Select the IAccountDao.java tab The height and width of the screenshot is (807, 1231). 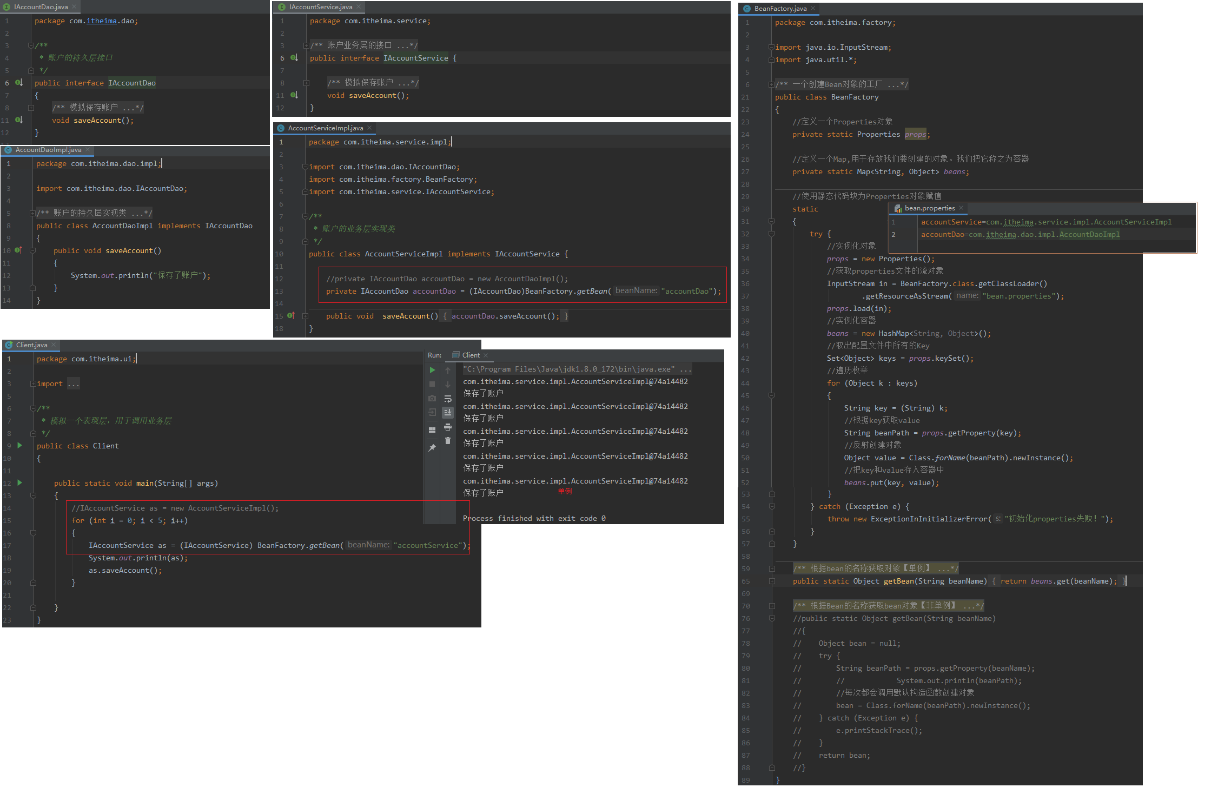41,7
